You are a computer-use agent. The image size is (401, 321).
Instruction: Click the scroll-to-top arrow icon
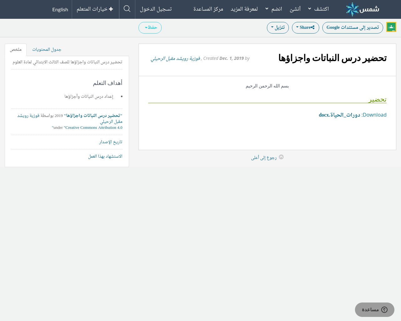tap(281, 157)
